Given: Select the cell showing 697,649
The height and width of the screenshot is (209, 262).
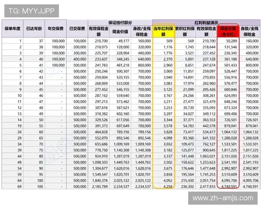Looking at the screenshot, I should [120, 126].
